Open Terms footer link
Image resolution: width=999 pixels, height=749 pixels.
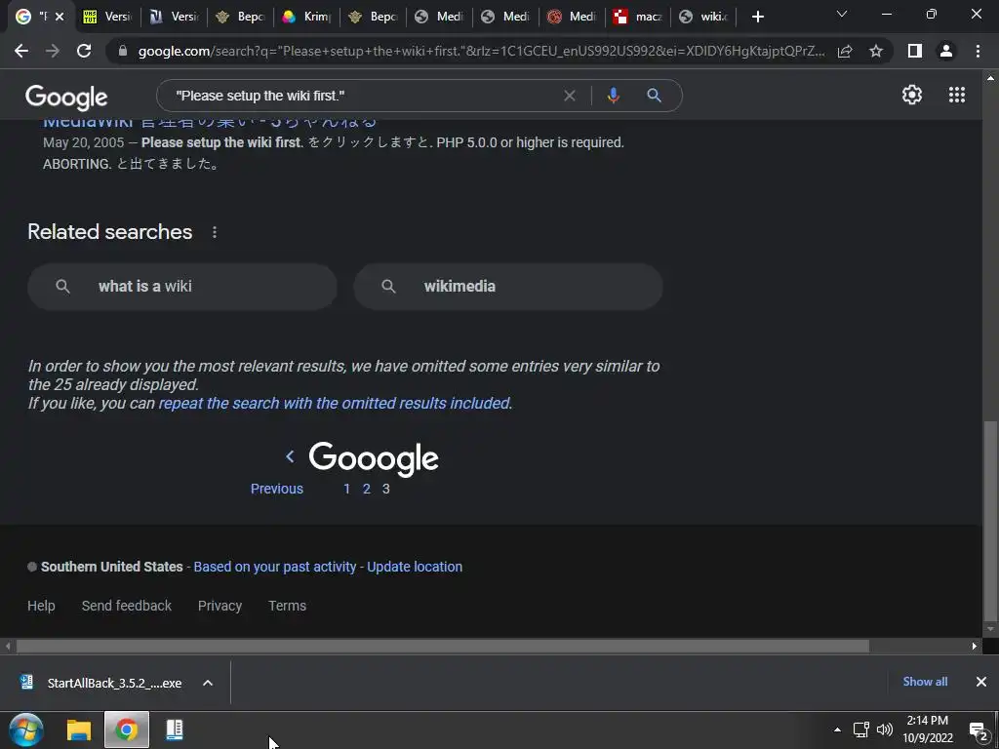(x=288, y=606)
